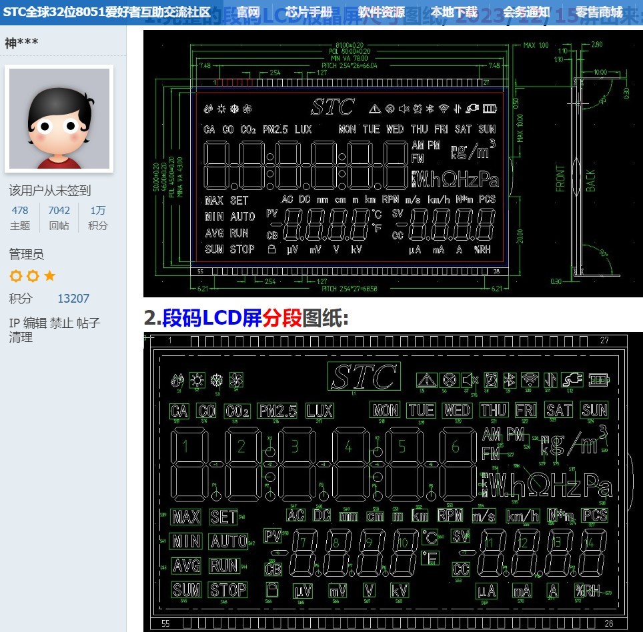Click the battery icon in segment drawing

pos(599,380)
